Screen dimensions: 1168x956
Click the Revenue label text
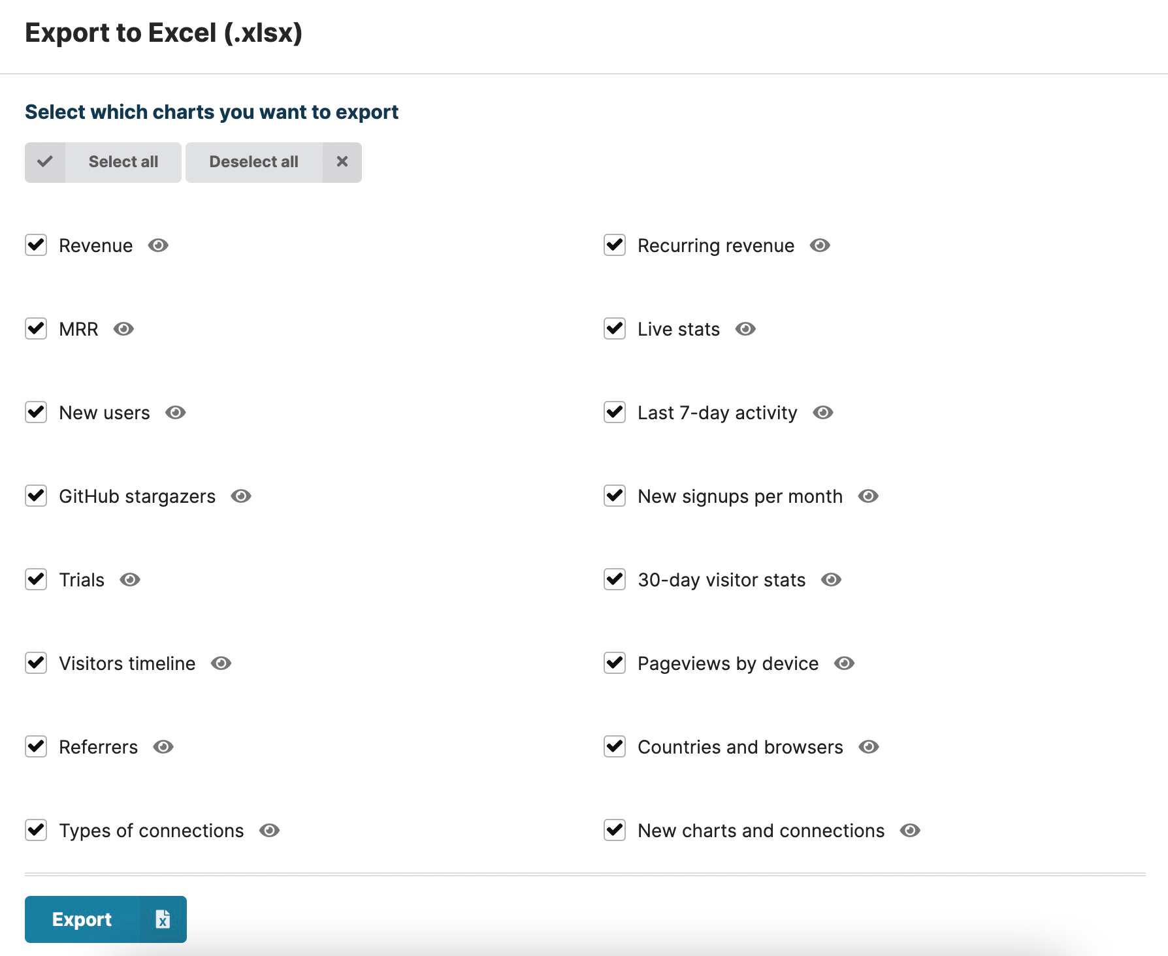[95, 246]
